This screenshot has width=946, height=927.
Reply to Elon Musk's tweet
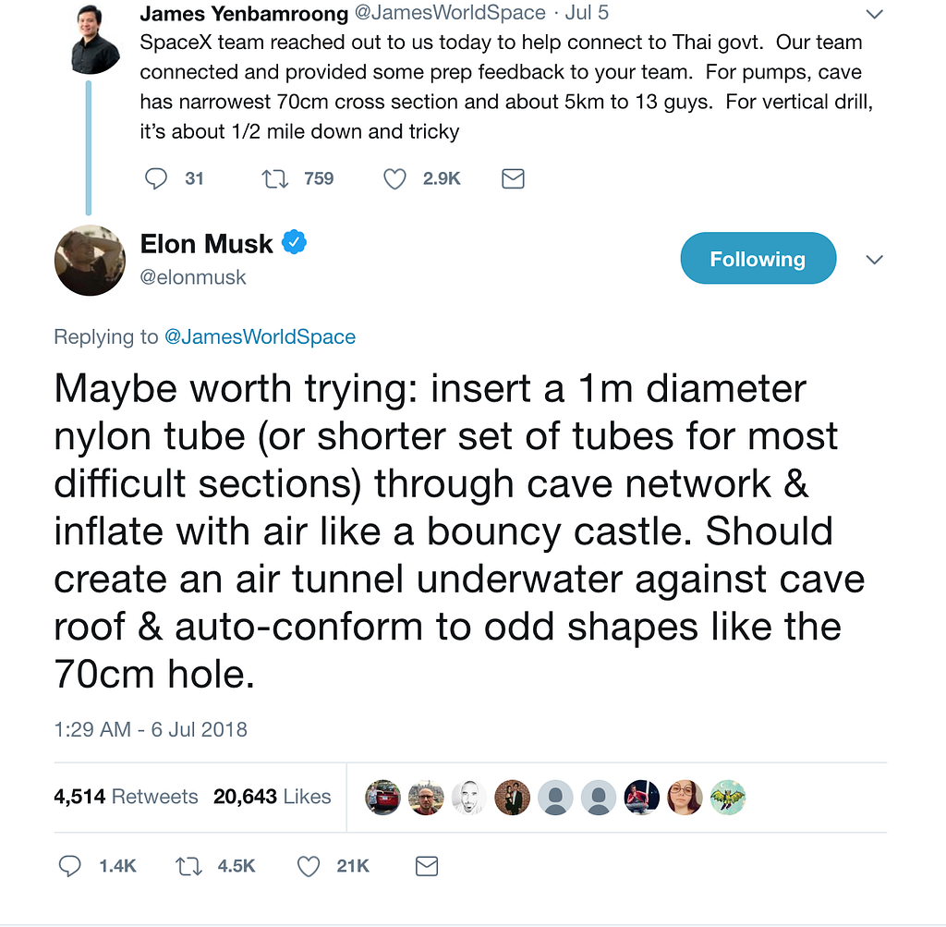click(x=70, y=866)
